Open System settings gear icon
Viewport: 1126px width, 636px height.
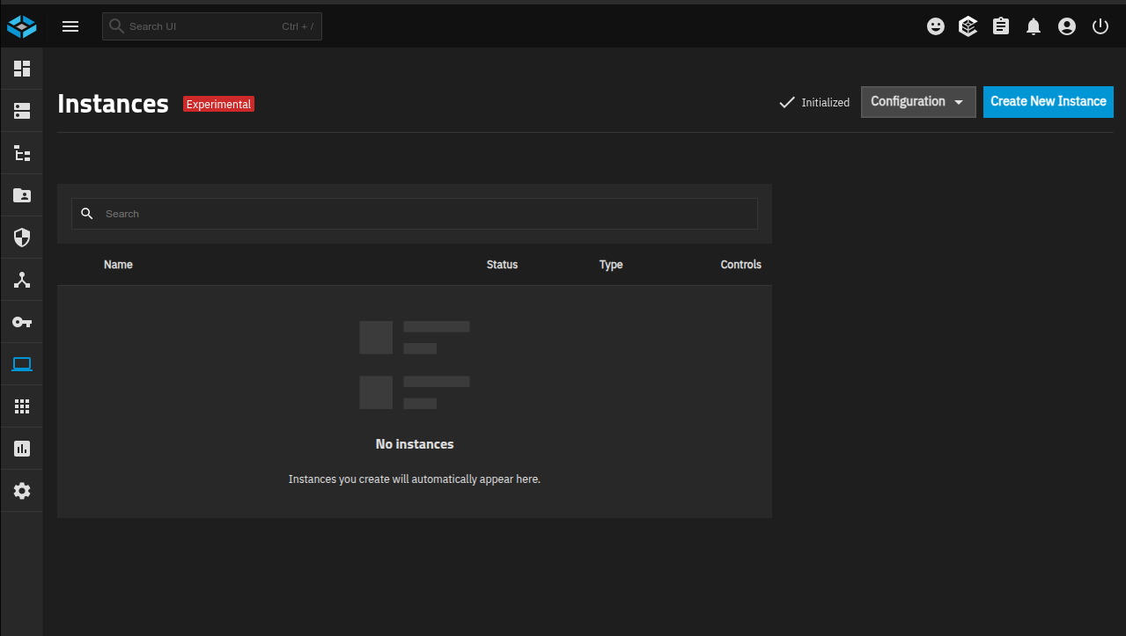22,491
